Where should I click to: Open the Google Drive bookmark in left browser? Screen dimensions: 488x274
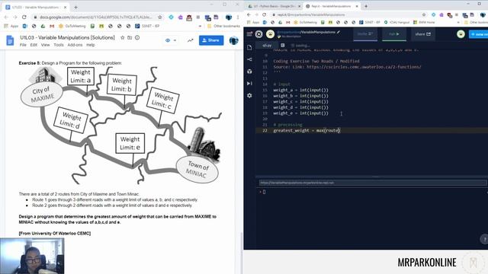point(43,26)
